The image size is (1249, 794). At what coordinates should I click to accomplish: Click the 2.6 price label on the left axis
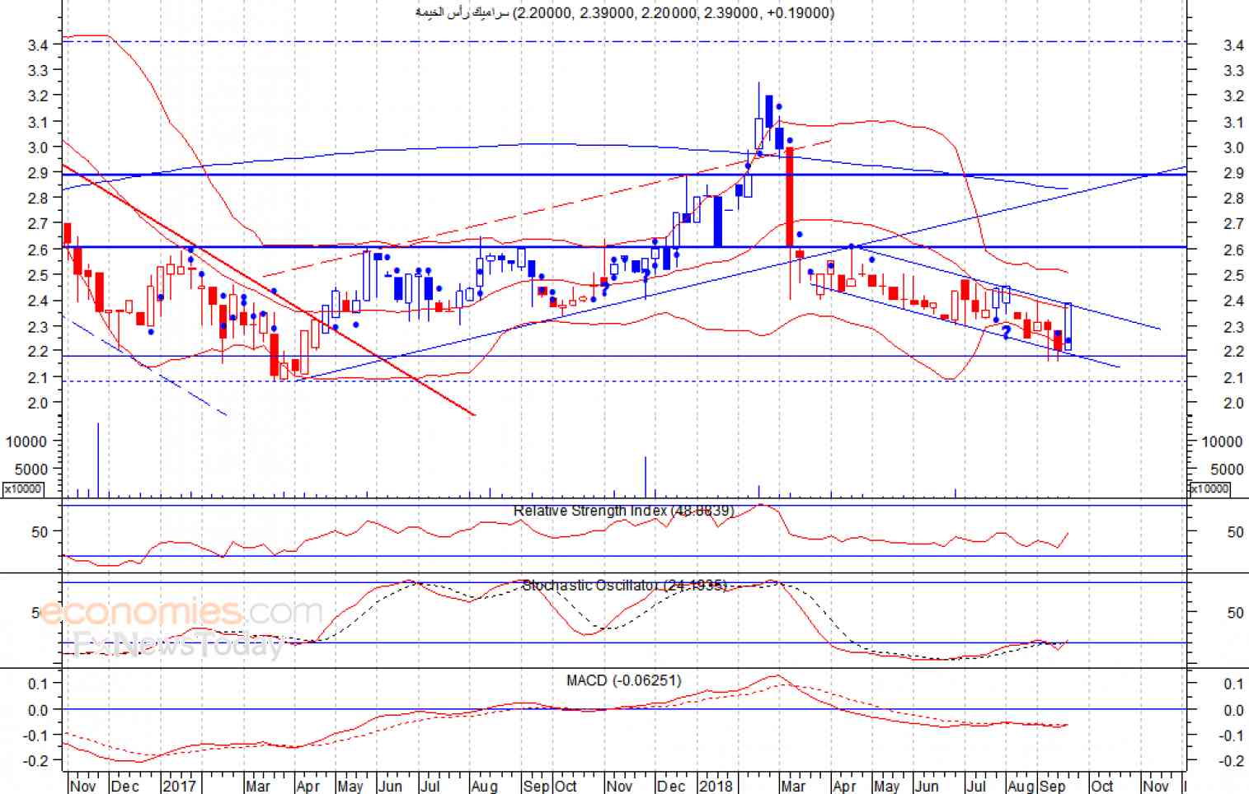pos(37,249)
